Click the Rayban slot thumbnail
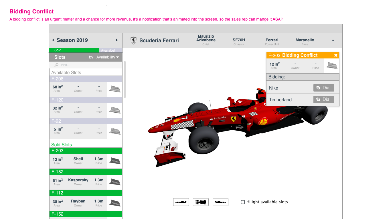Screen dimensions: 391x219 click(x=115, y=203)
